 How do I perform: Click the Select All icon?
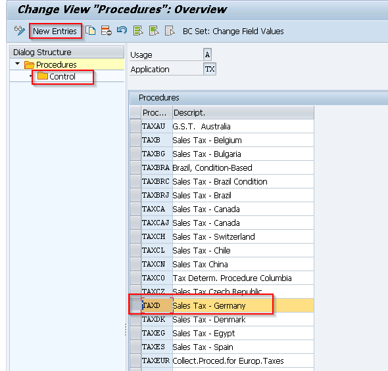[138, 31]
